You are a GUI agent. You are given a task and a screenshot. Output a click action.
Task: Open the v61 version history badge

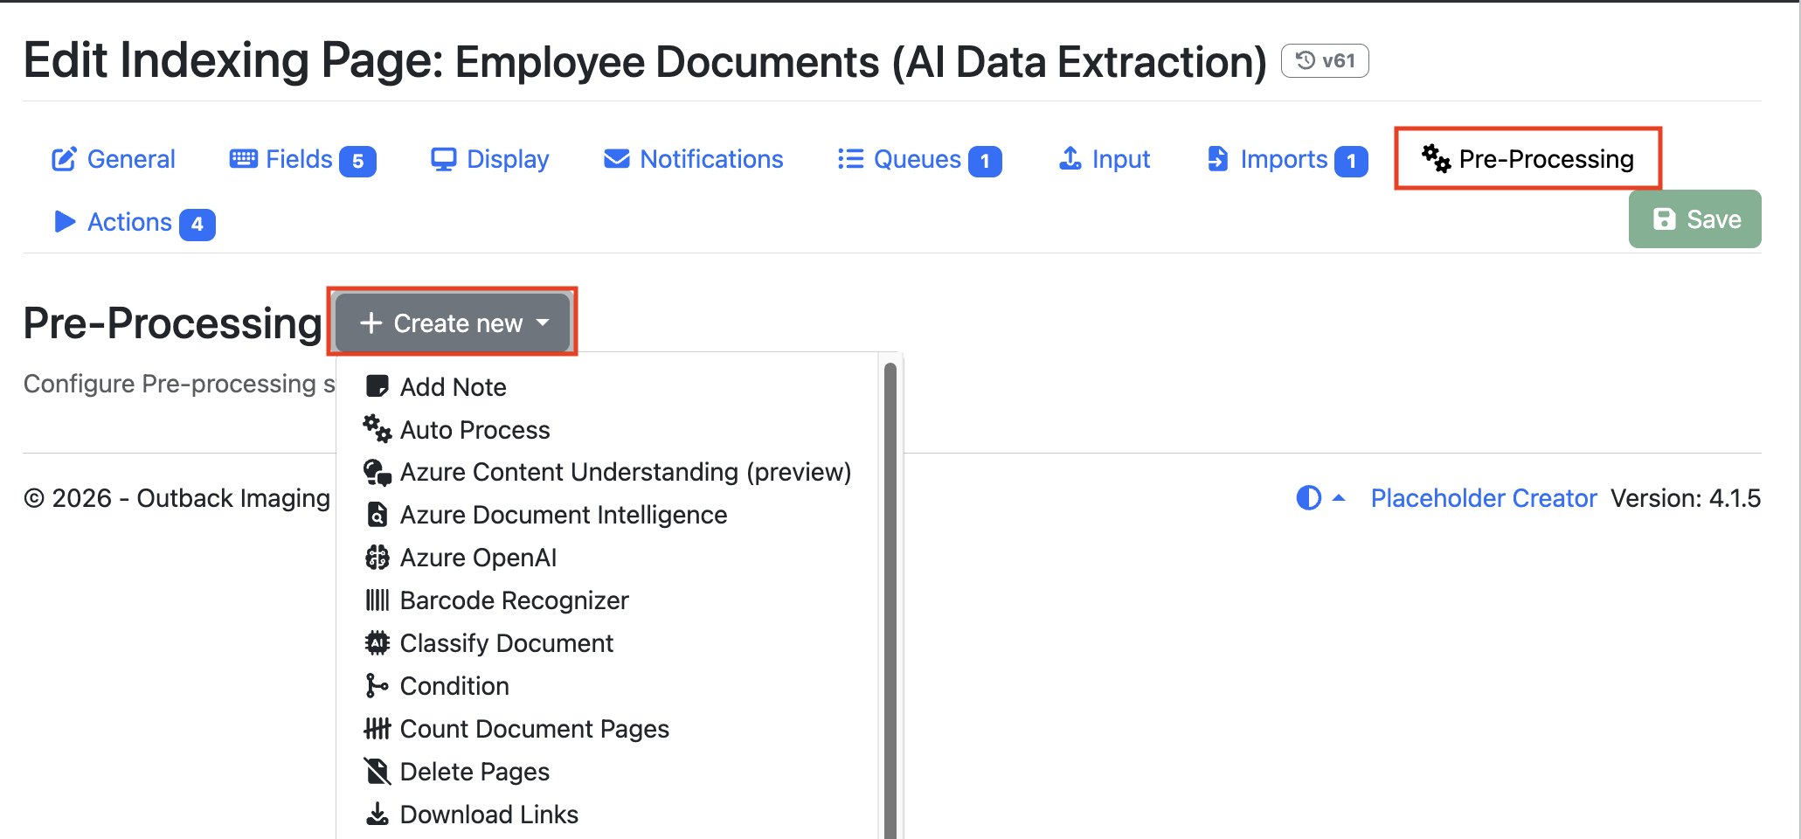coord(1325,60)
